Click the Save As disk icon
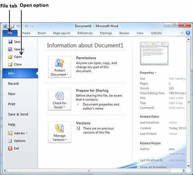This screenshot has height=175, width=193. 10,49
